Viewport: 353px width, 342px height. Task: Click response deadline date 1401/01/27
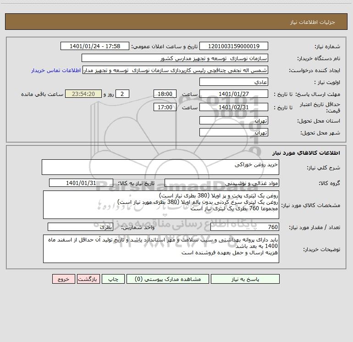click(234, 94)
